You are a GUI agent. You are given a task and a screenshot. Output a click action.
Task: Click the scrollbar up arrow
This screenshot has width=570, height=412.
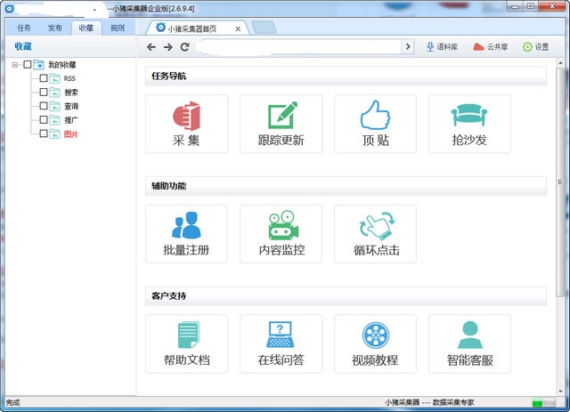[560, 63]
